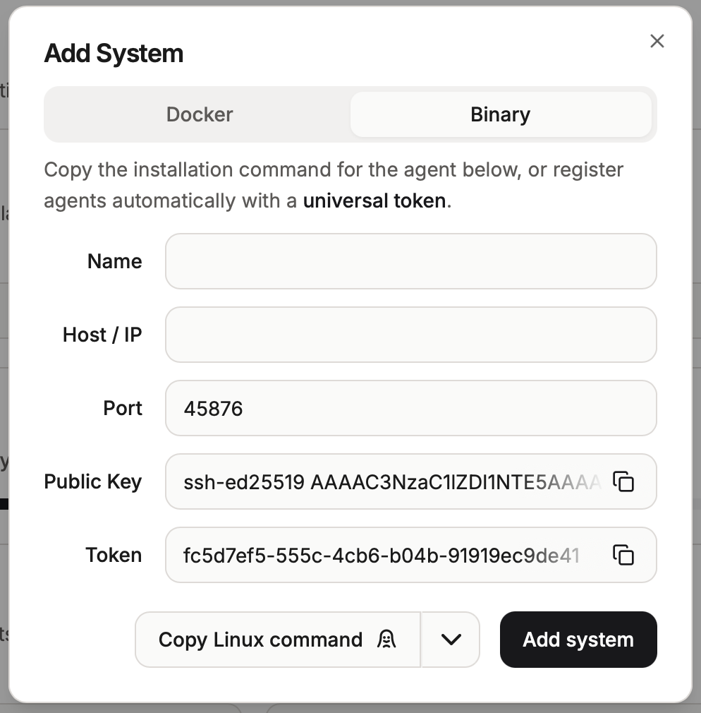Click the Name field label
701x713 pixels.
click(x=114, y=261)
